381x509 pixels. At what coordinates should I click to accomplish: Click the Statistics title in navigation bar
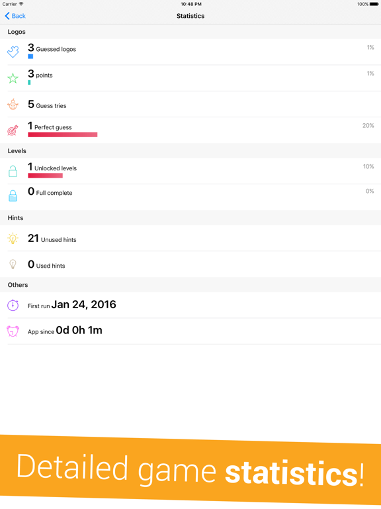click(x=190, y=16)
